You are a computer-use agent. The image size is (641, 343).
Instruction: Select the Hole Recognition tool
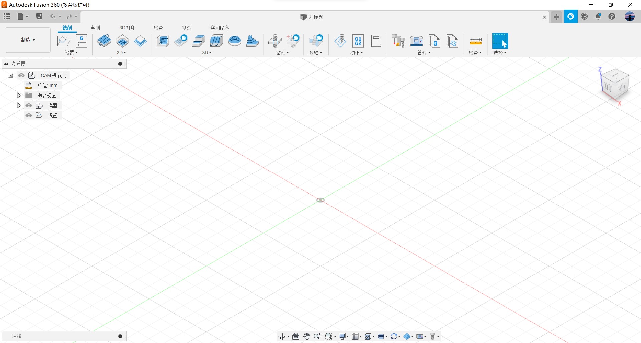click(293, 41)
